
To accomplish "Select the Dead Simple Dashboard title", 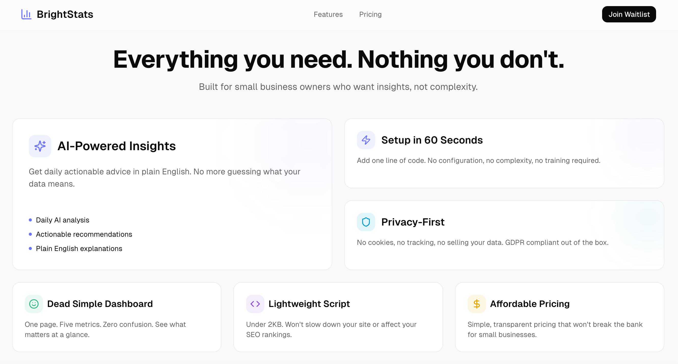I will click(100, 304).
